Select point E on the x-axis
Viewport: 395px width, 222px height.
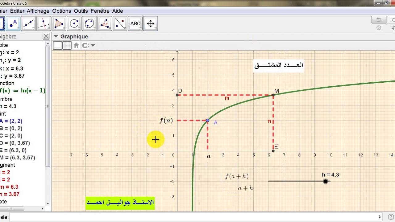click(273, 151)
